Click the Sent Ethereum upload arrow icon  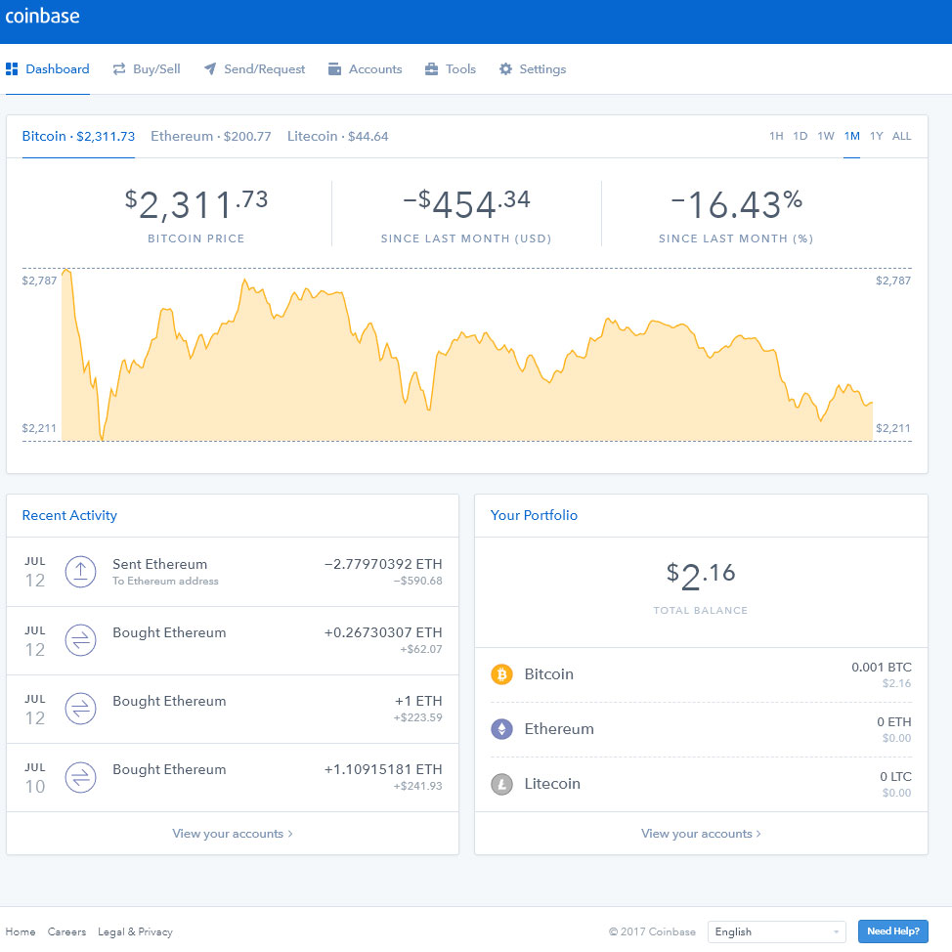81,572
